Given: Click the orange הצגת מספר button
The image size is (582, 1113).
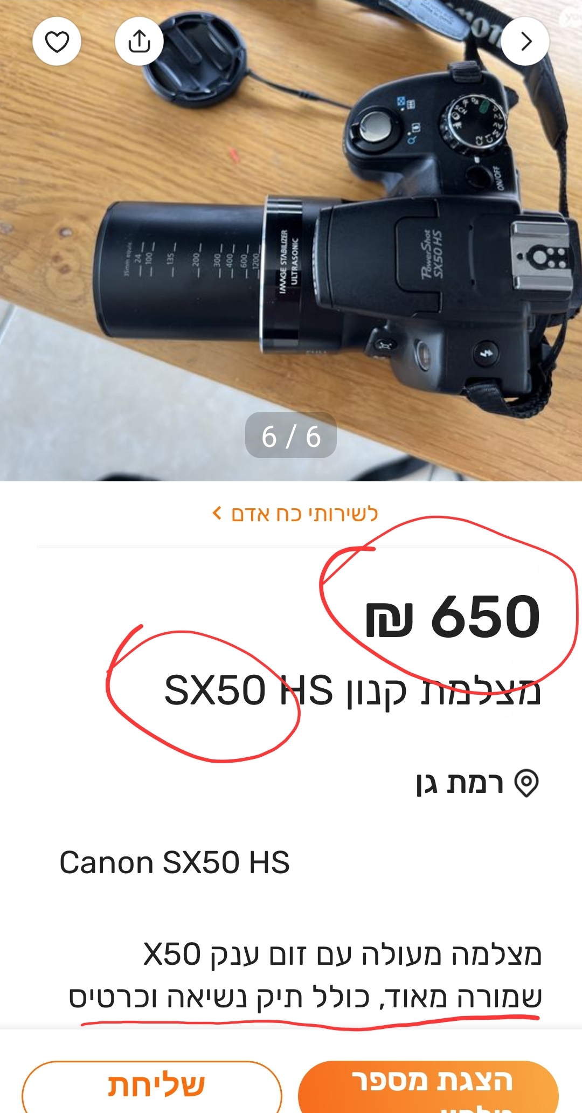Looking at the screenshot, I should pos(428,1087).
